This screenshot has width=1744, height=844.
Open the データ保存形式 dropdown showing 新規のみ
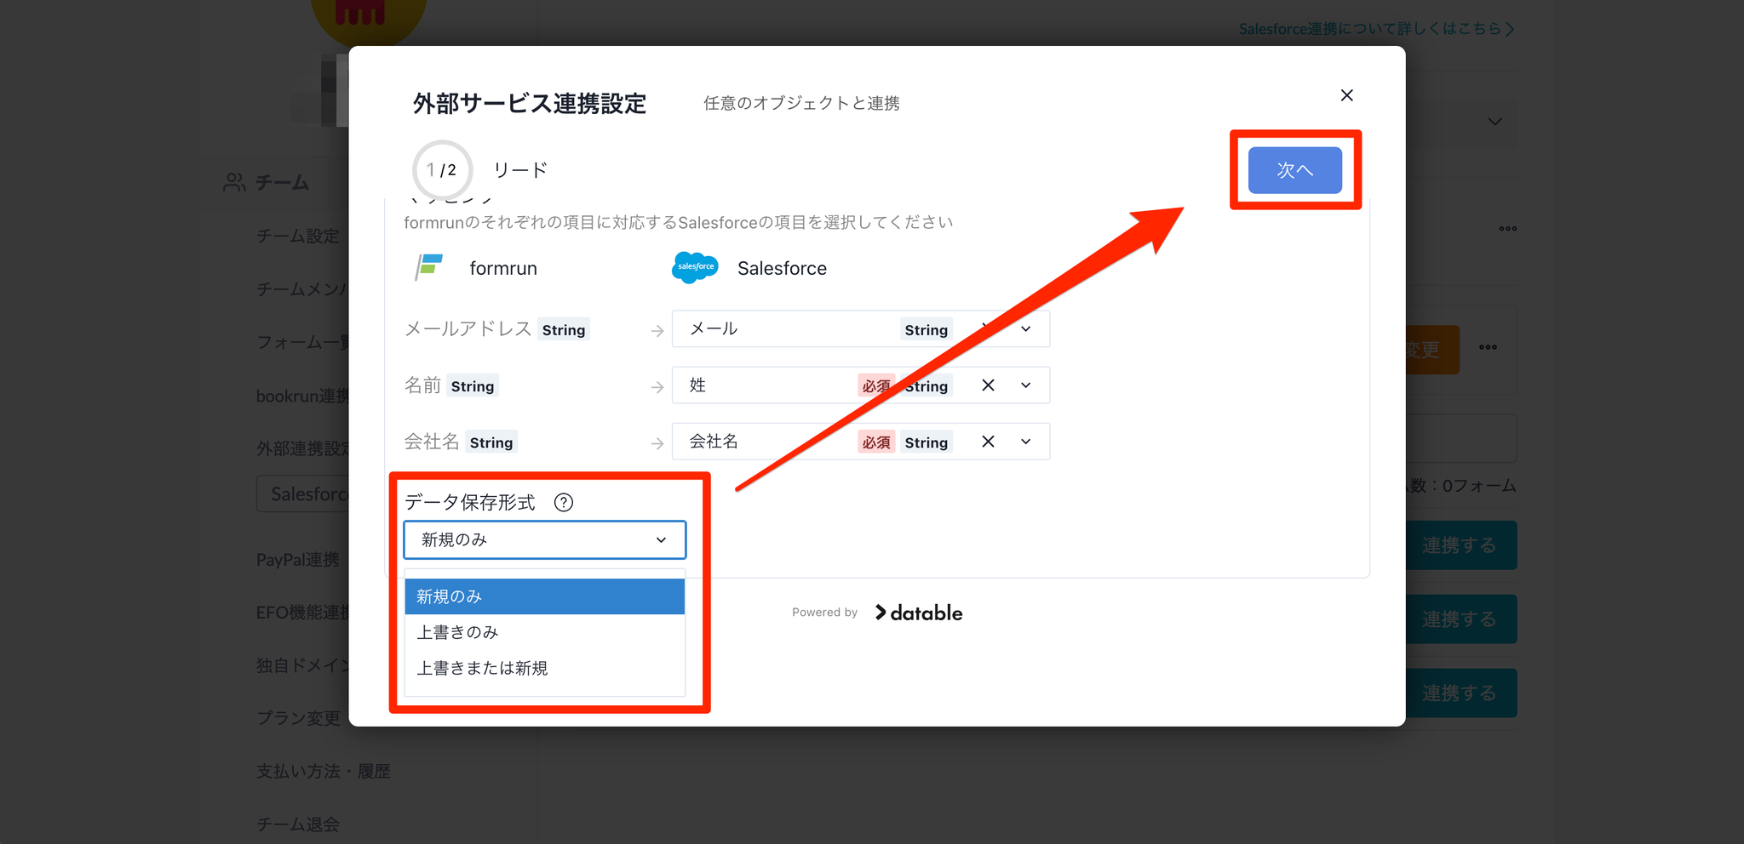click(545, 539)
